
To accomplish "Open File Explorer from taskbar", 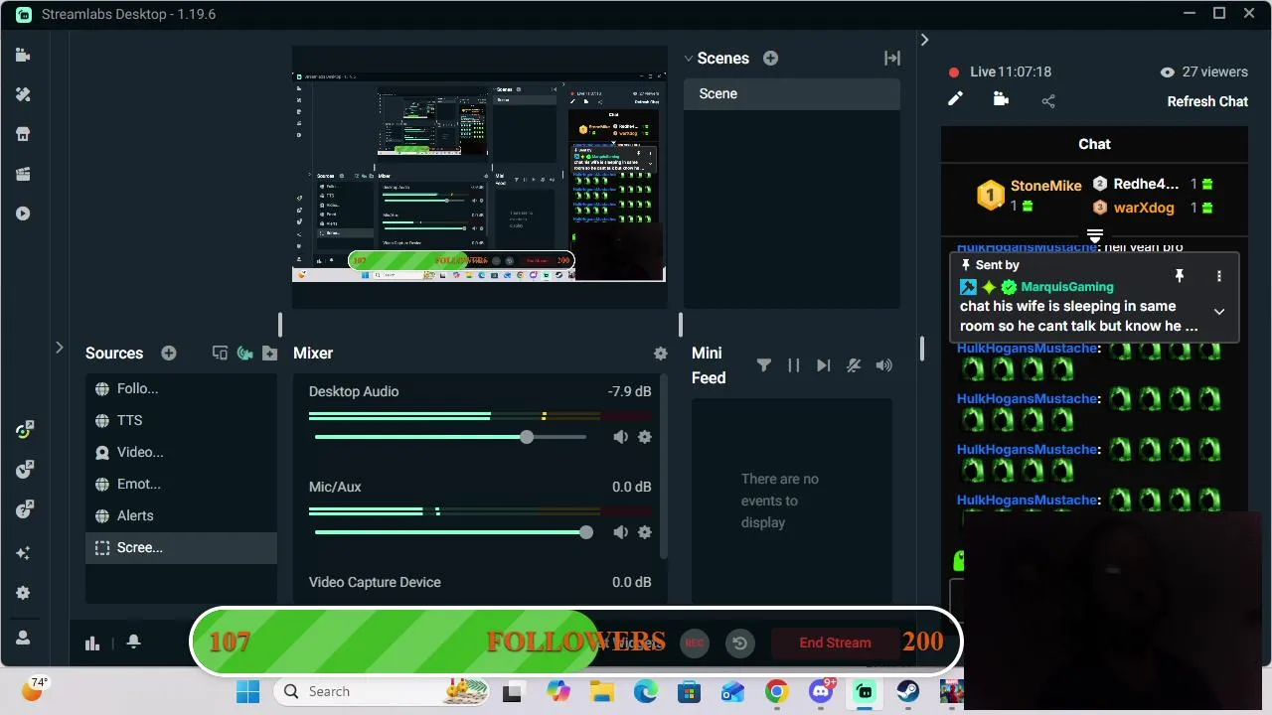I will coord(601,691).
